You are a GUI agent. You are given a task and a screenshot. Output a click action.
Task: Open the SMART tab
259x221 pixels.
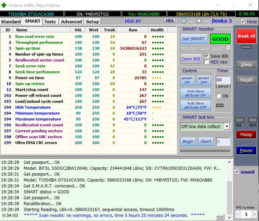33,21
